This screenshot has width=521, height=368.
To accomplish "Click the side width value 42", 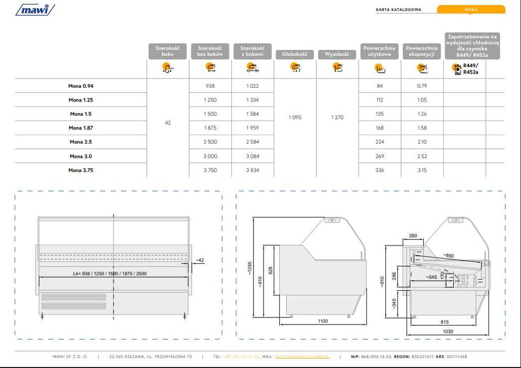I will pyautogui.click(x=168, y=123).
